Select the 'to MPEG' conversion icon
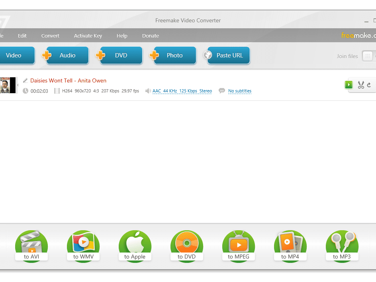The image size is (376, 282). [x=239, y=245]
